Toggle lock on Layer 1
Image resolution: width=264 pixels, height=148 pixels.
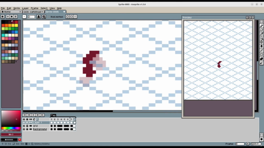pos(27,123)
